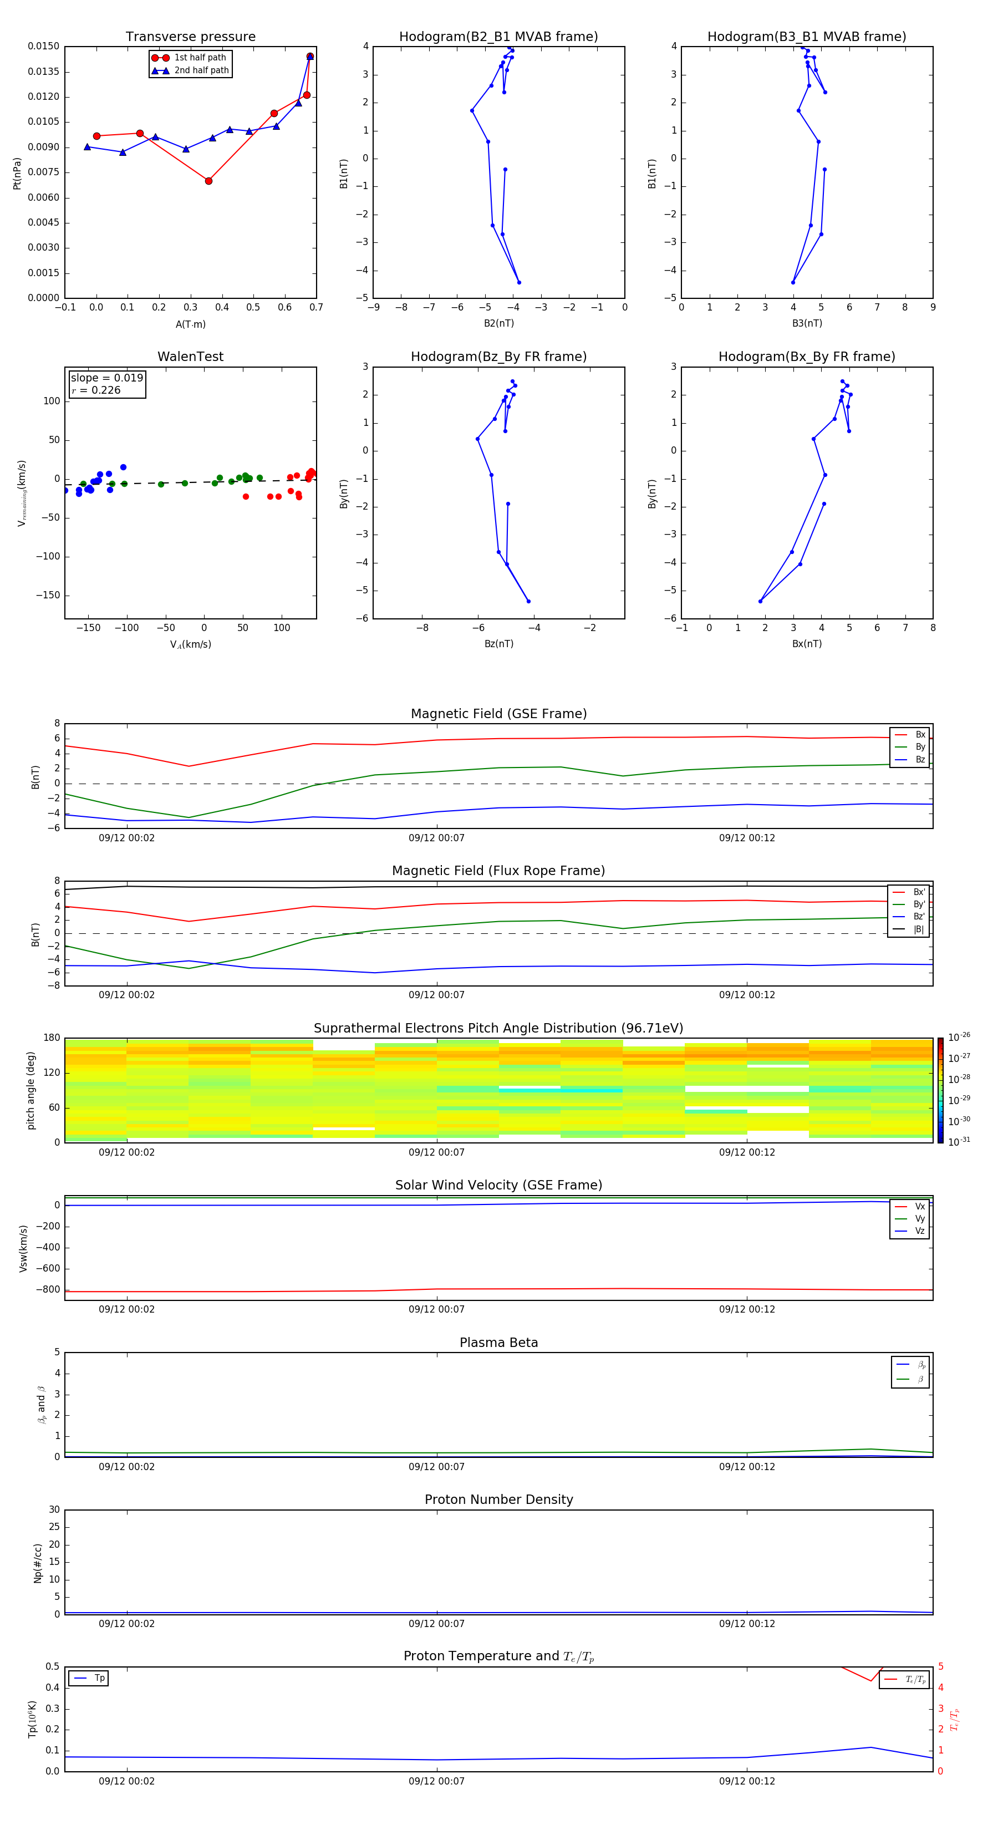Click the 'B3(nT)' axis label
Screen dimensions: 998x1830
(x=807, y=324)
